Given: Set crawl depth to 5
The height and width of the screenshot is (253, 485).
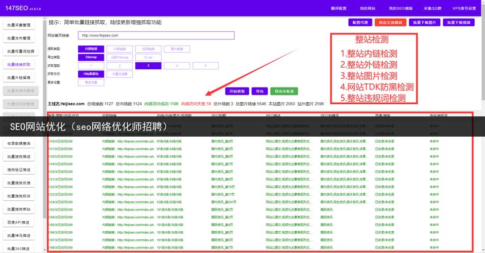Looking at the screenshot, I should pos(205,65).
